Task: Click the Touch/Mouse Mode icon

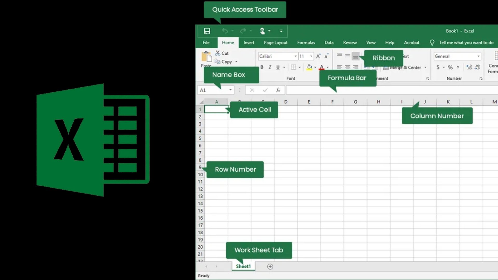Action: tap(262, 31)
